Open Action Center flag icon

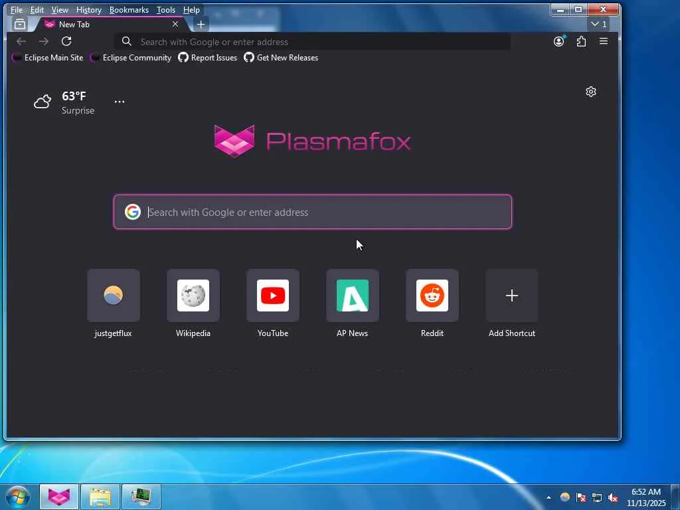tap(580, 497)
